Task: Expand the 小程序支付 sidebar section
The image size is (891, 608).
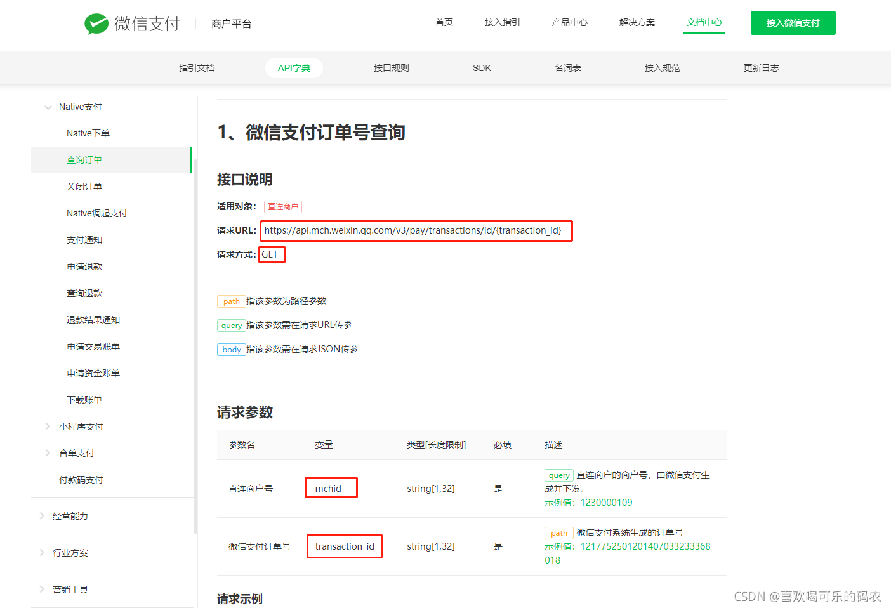Action: [x=48, y=426]
